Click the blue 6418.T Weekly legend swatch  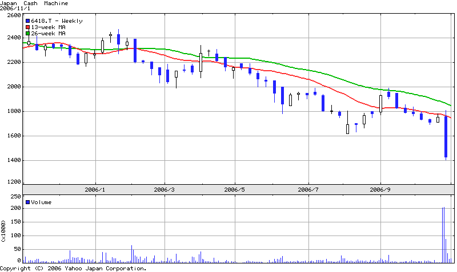pyautogui.click(x=27, y=21)
